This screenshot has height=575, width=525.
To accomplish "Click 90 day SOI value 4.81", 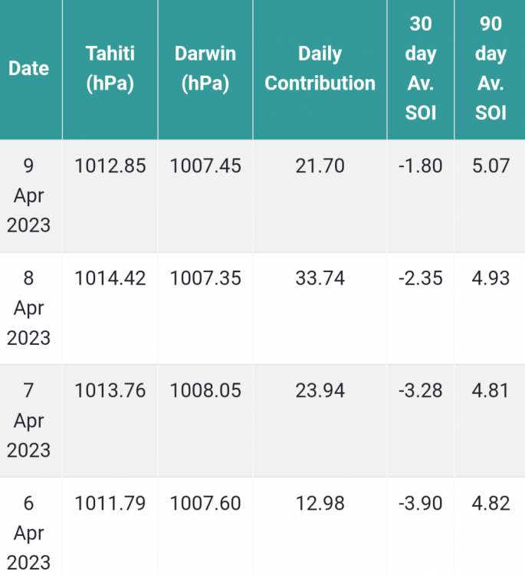I will click(x=491, y=391).
